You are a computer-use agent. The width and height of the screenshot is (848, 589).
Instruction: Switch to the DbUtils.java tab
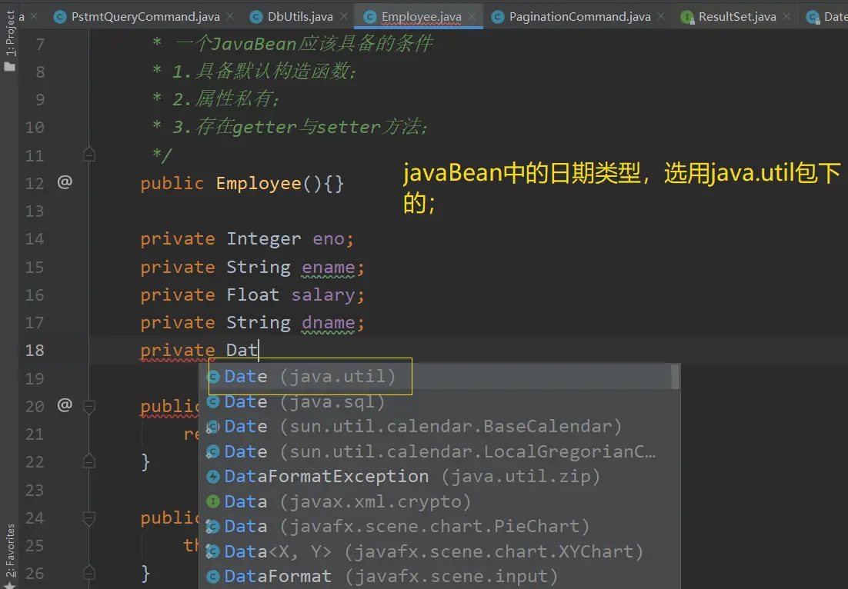(300, 17)
